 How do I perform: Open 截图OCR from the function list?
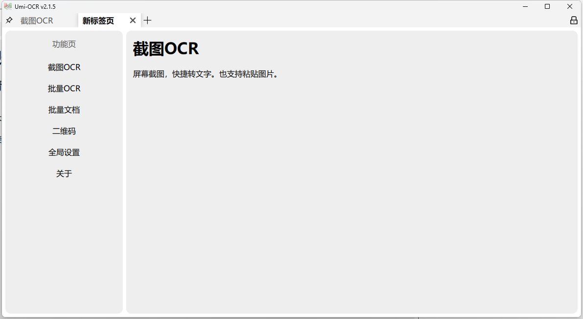pos(64,67)
